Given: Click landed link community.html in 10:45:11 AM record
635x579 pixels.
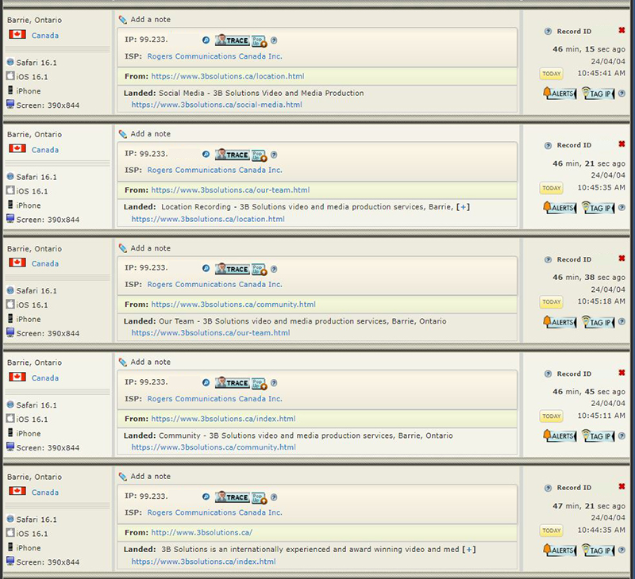Looking at the screenshot, I should 214,447.
